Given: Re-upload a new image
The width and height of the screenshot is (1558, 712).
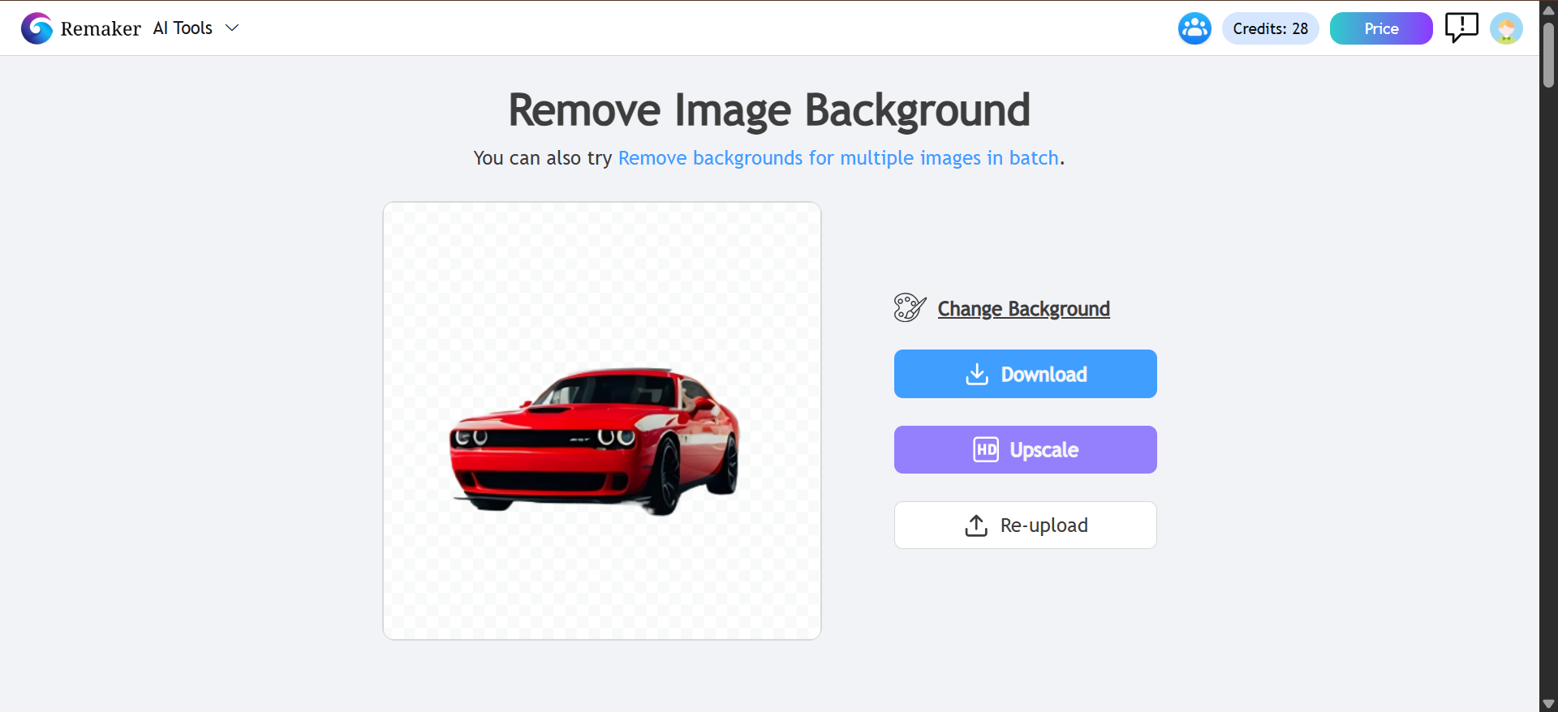Looking at the screenshot, I should 1026,525.
